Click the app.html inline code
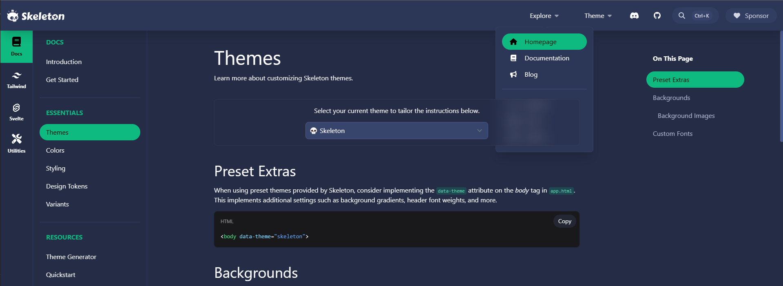783x286 pixels. (561, 191)
